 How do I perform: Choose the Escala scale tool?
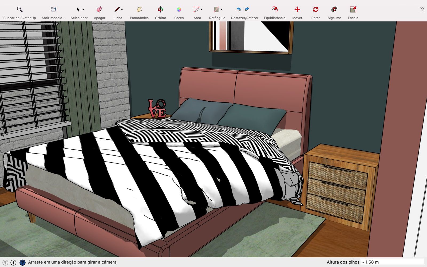coord(353,10)
